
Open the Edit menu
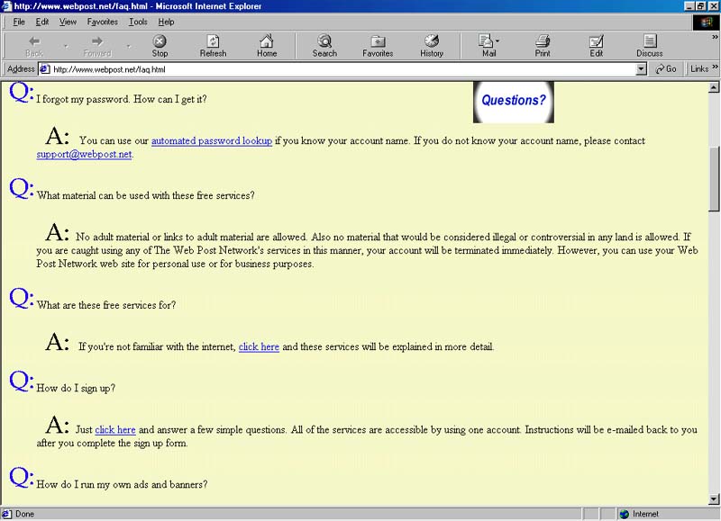(x=41, y=22)
